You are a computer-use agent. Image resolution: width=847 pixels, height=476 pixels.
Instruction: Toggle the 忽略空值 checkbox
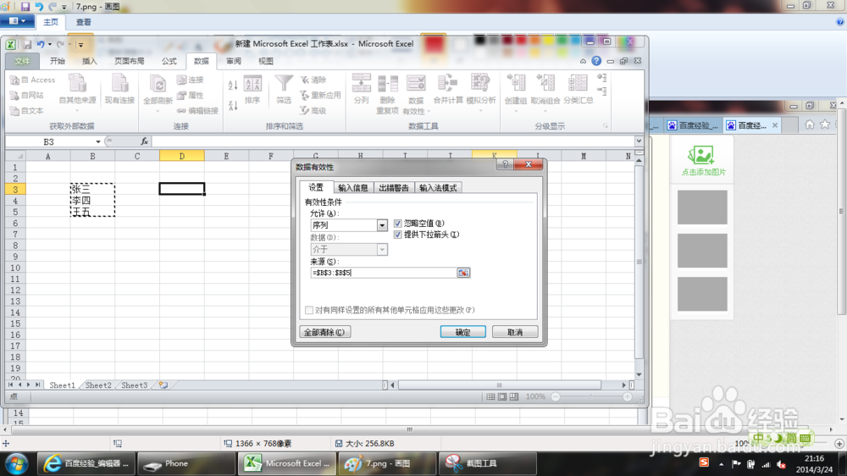coord(397,223)
